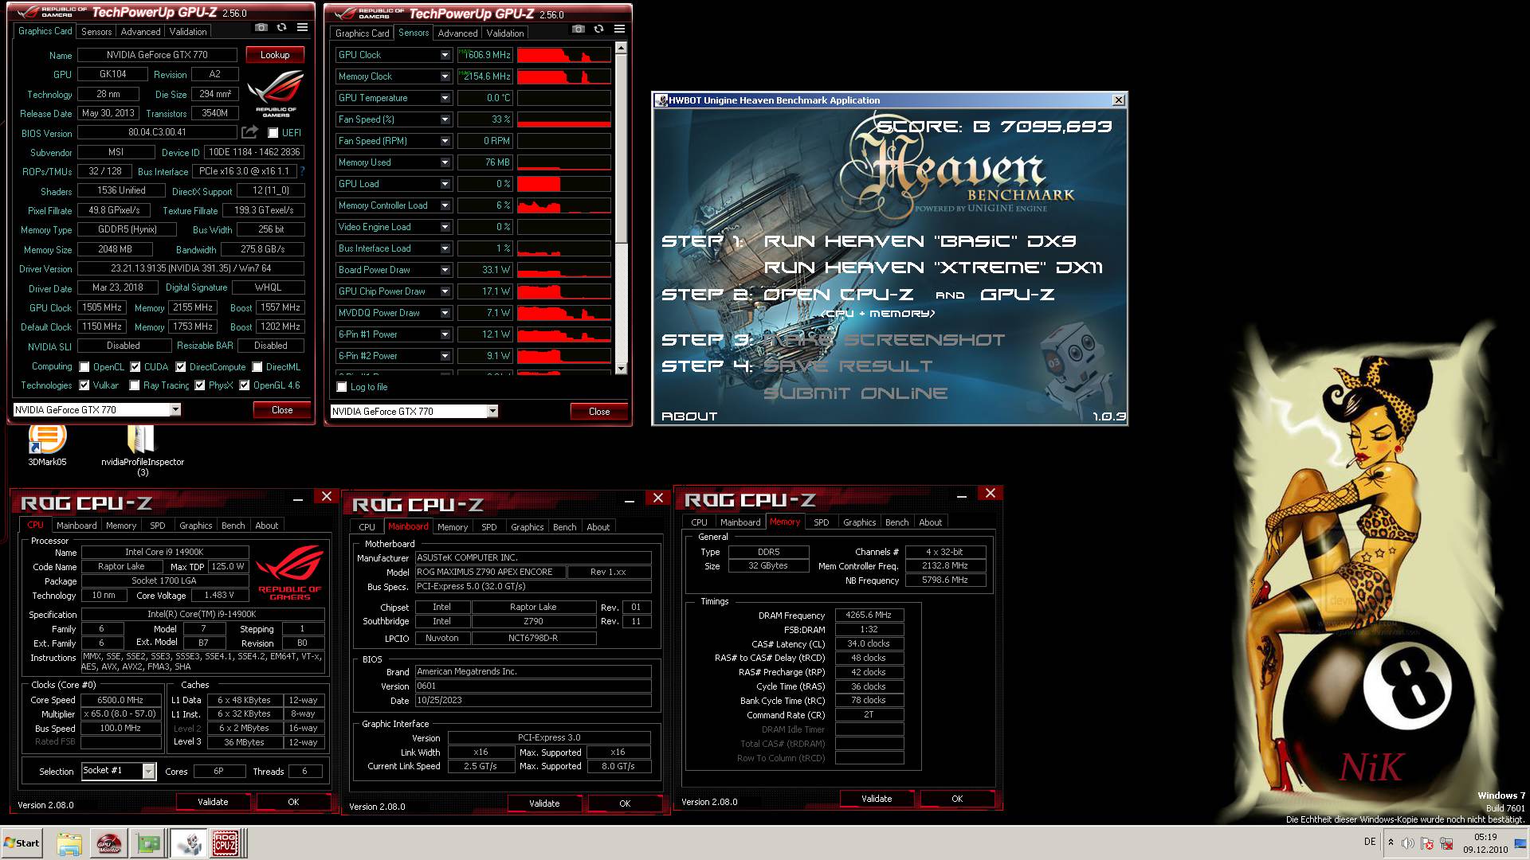1530x860 pixels.
Task: Open SPD tab in CPU-Z Memory window
Action: pos(821,522)
